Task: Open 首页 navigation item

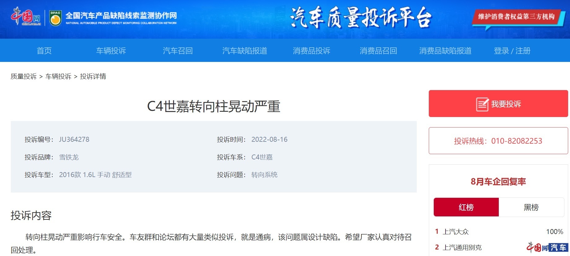Action: (x=44, y=51)
